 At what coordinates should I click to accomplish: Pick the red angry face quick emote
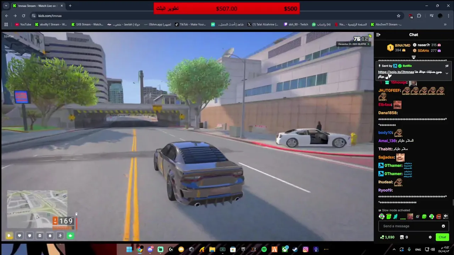pos(439,216)
